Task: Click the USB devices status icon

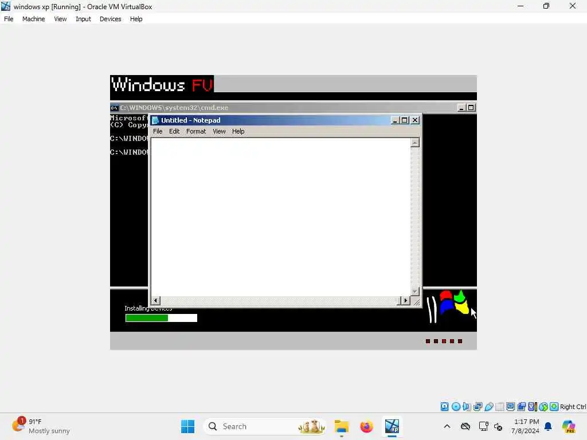Action: (x=488, y=407)
